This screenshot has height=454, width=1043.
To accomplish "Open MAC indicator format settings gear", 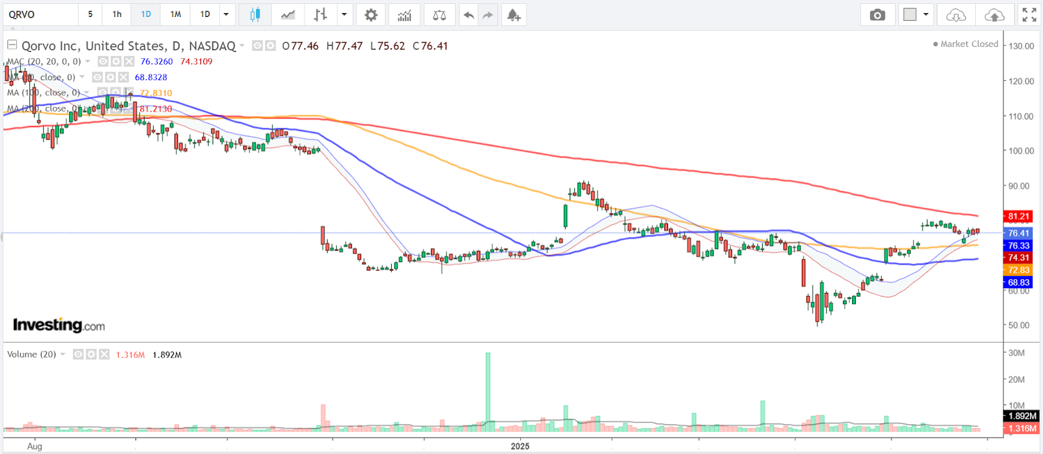I will [x=116, y=61].
